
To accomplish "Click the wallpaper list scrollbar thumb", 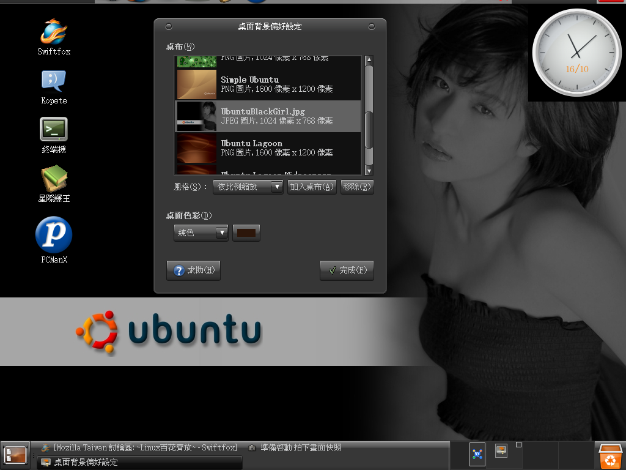I will pyautogui.click(x=369, y=130).
